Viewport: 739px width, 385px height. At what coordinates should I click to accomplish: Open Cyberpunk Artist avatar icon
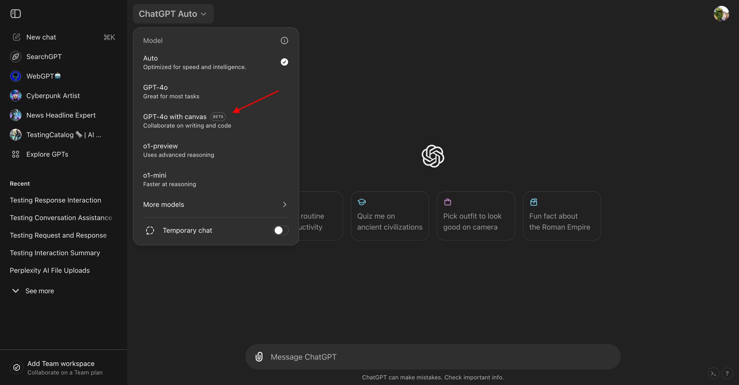point(16,96)
